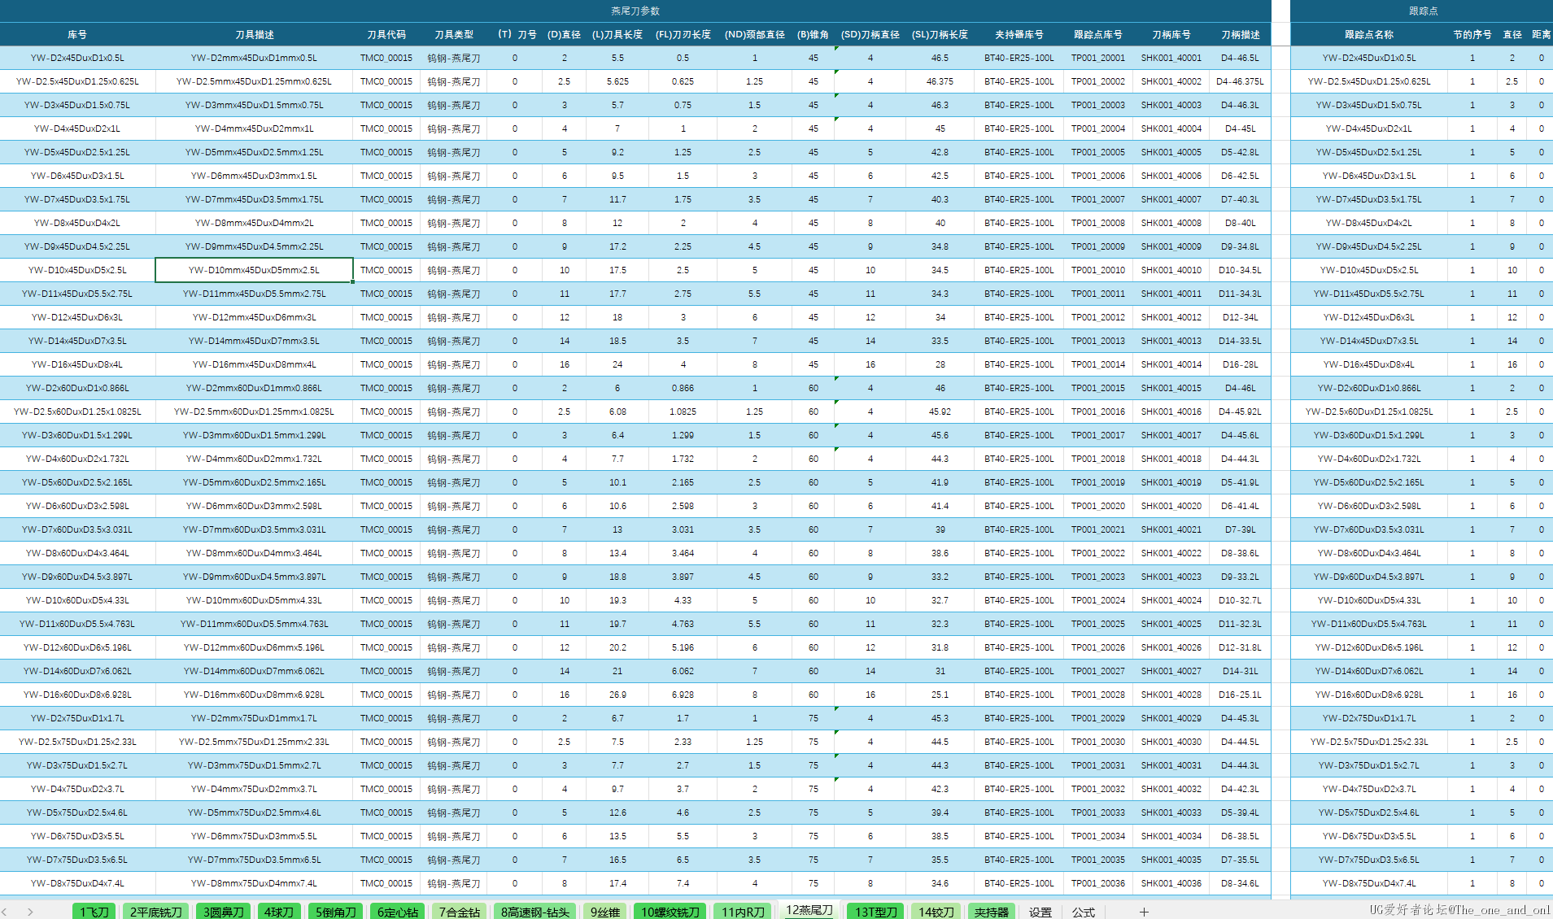Select cell YW-D8mmx75DuxD4mmx7.4L
Screen dimensions: 1553x919
[x=254, y=883]
